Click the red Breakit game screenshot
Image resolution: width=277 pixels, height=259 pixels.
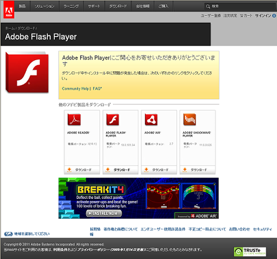[163, 196]
